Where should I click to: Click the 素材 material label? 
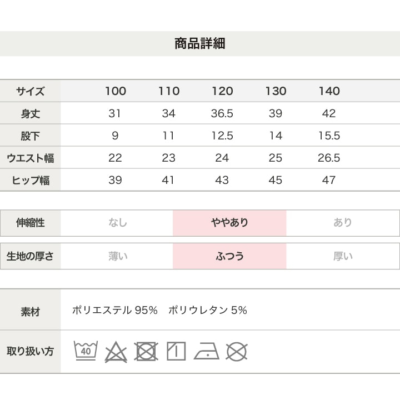pos(30,311)
